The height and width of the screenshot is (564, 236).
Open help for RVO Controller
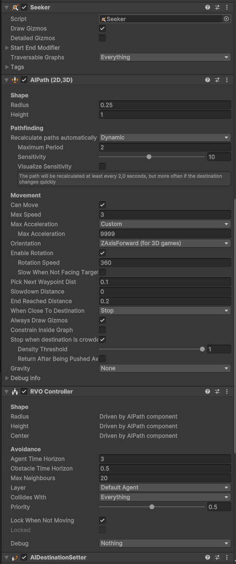[x=208, y=391]
